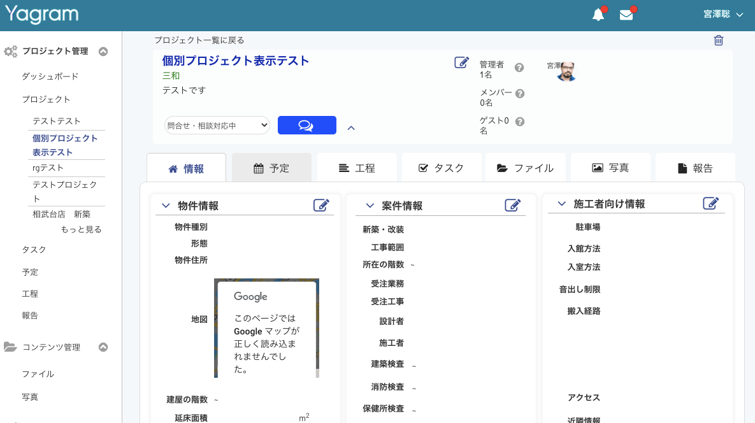Click the コンテンツ管理 folder icon
Screen dimensions: 755x423
(x=10, y=347)
